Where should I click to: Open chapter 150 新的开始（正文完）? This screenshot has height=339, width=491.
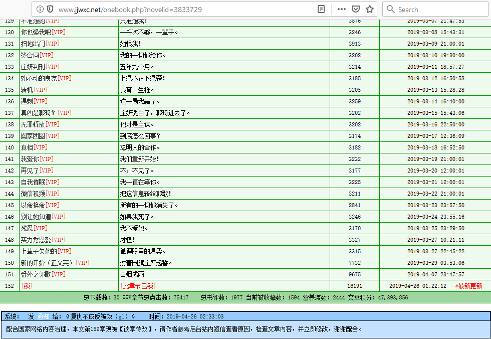coord(48,263)
